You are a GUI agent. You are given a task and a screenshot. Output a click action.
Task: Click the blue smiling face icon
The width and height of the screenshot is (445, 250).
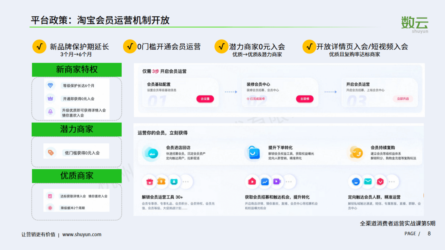tap(356, 182)
